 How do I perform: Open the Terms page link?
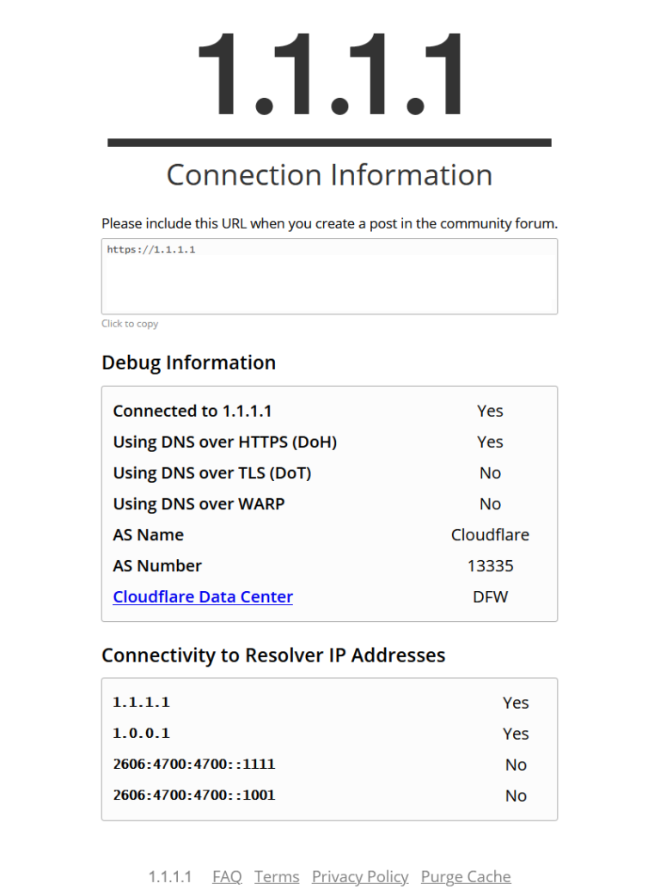[276, 876]
